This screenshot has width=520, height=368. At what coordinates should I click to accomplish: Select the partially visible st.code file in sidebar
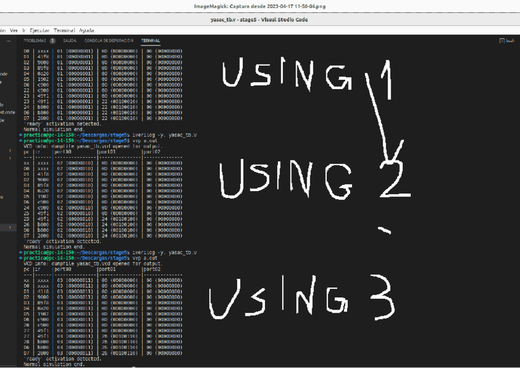click(x=7, y=112)
